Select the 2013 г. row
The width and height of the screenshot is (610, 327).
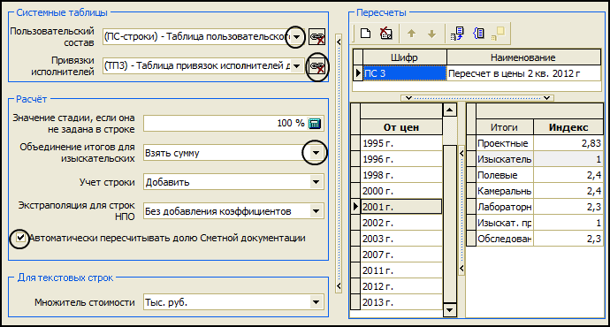(401, 302)
